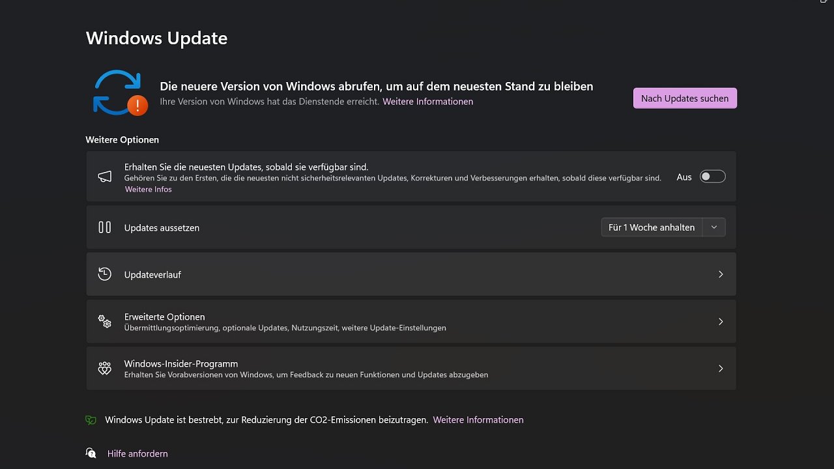
Task: Click the Windows Update page heading
Action: point(156,38)
